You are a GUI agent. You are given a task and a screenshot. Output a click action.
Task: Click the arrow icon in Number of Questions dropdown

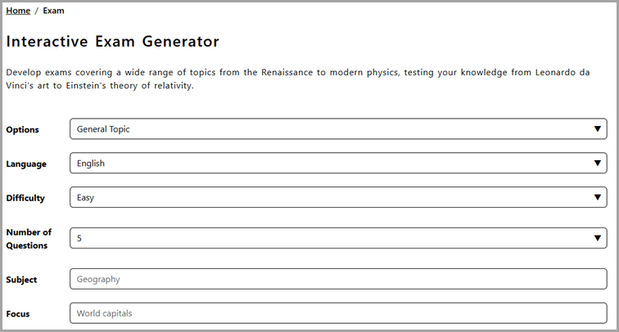click(597, 238)
